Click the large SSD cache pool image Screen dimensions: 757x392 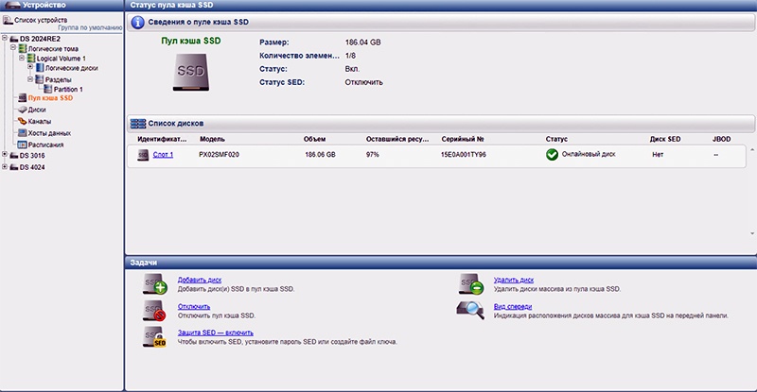pyautogui.click(x=191, y=73)
